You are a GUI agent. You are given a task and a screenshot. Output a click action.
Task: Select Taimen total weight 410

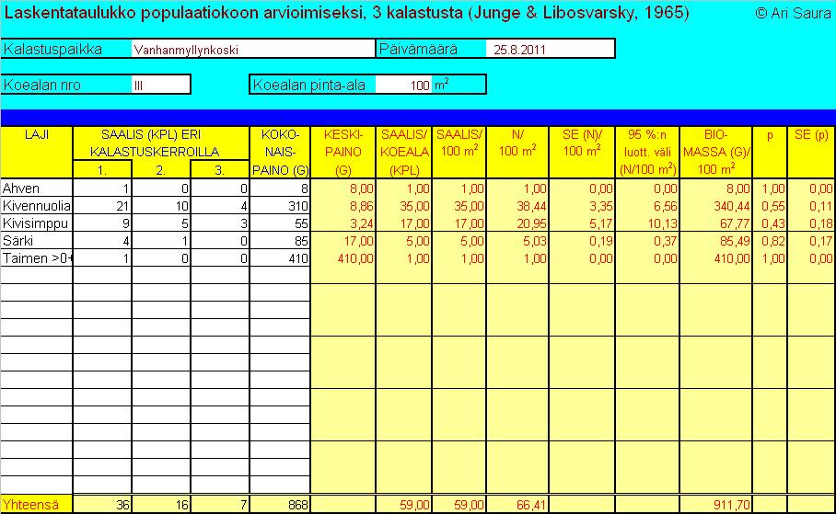(280, 258)
